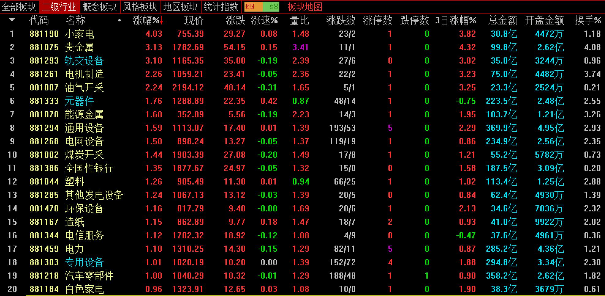
Task: Sort by the 量比 column header
Action: 299,20
